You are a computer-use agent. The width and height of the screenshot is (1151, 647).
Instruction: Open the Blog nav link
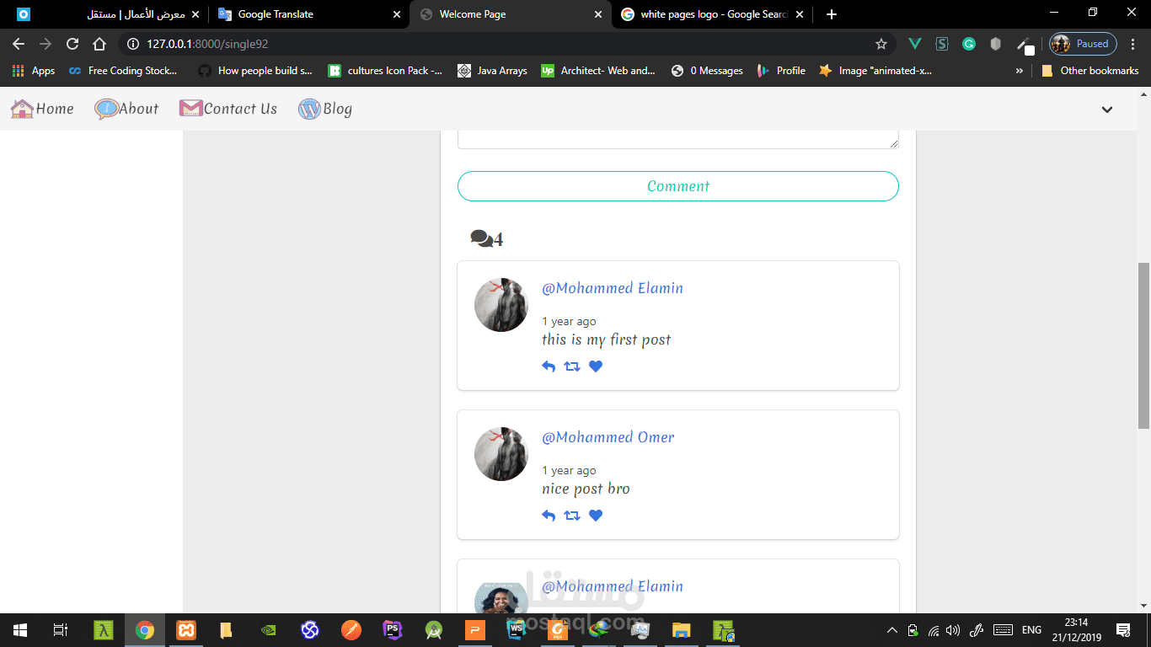pos(325,109)
